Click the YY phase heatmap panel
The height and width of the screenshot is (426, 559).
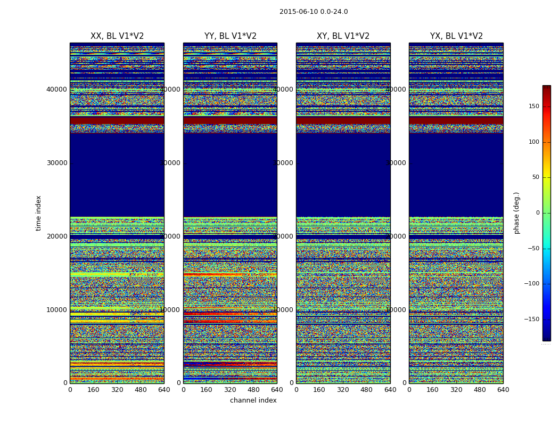231,213
